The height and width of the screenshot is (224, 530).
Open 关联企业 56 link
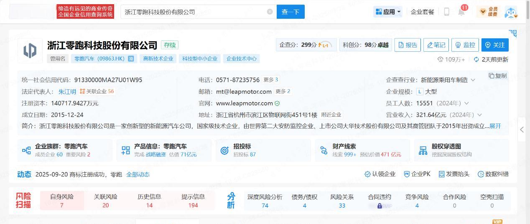[97, 91]
